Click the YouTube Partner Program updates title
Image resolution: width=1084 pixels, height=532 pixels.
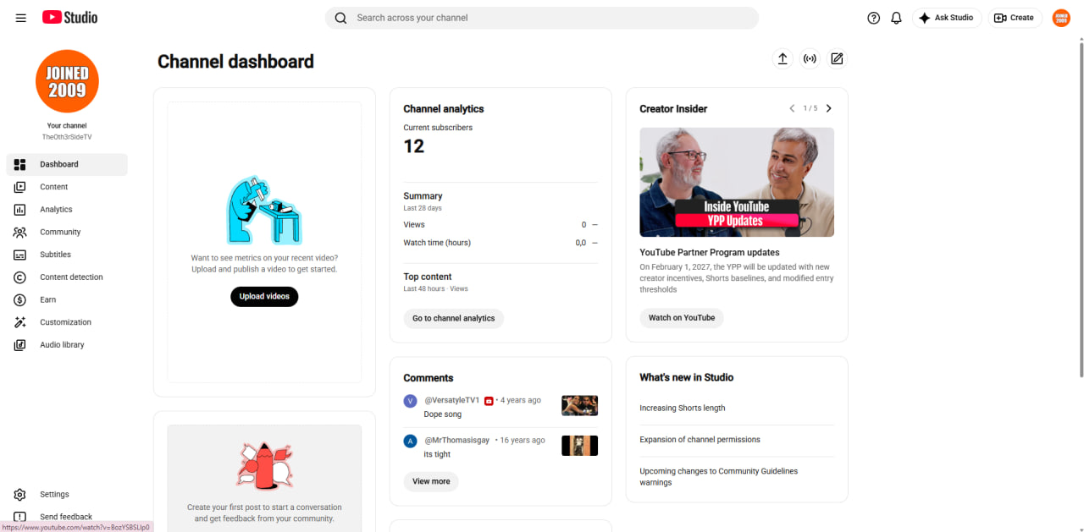point(710,252)
